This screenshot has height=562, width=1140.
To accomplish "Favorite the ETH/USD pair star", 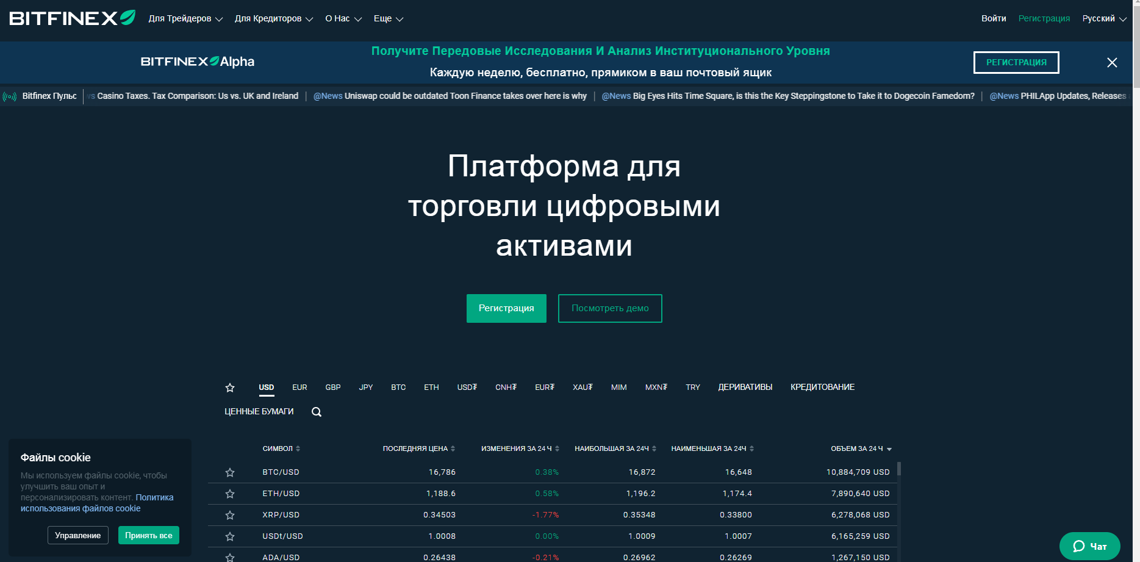I will pos(230,494).
